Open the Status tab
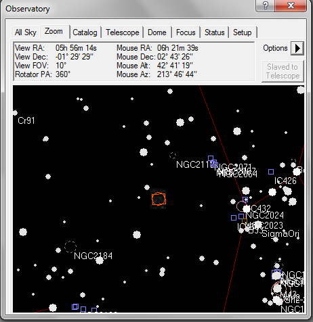313x322 pixels. tap(215, 32)
